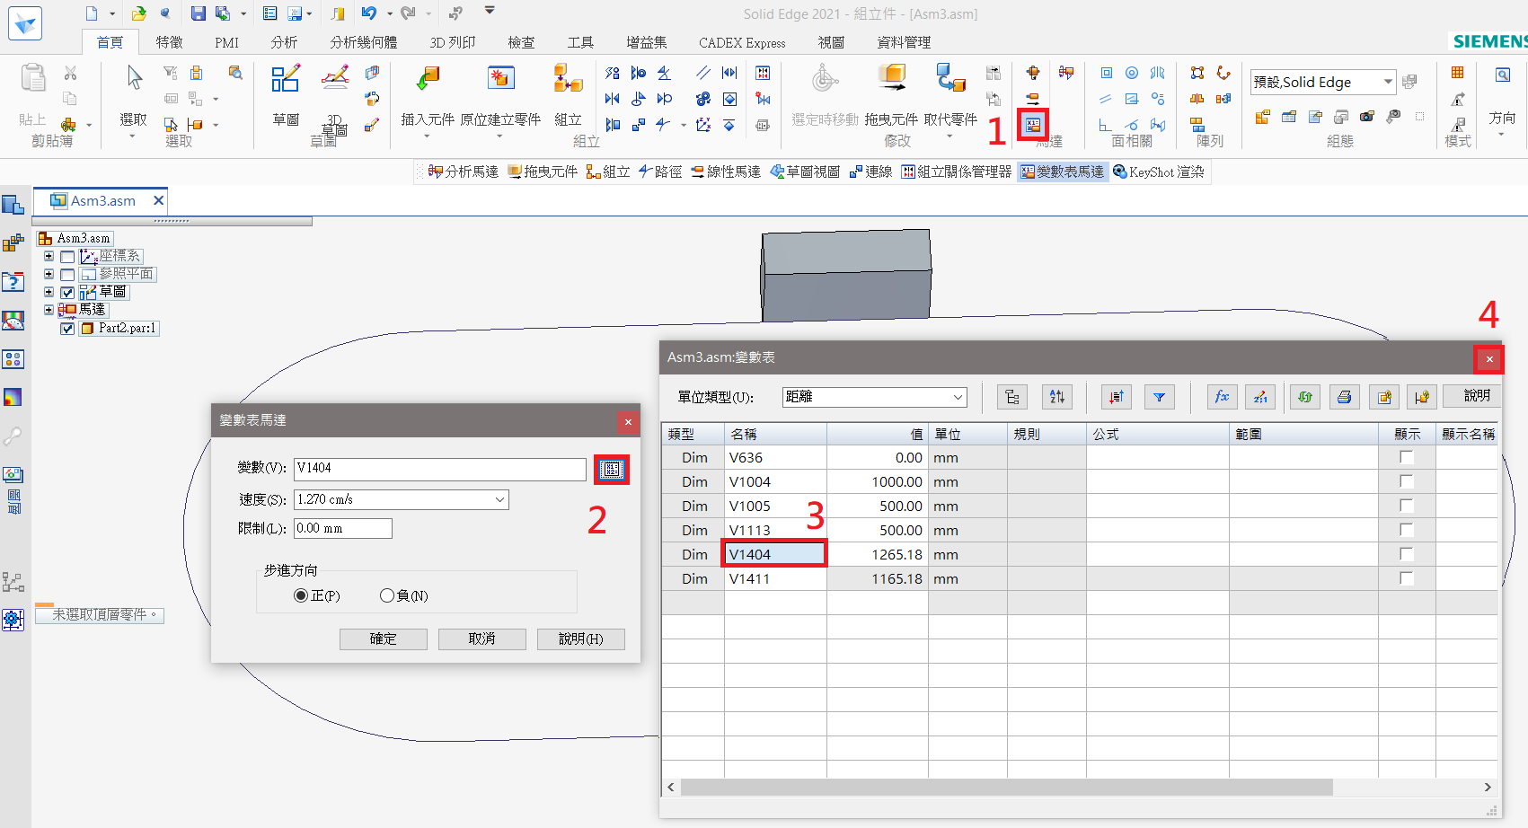The height and width of the screenshot is (828, 1528).
Task: Open the CADEX Express ribbon tab
Action: point(742,42)
